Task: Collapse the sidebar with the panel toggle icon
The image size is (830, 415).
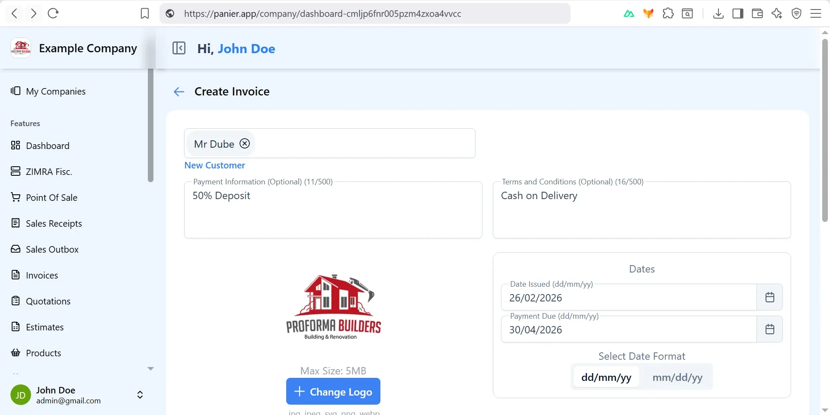Action: [x=179, y=48]
